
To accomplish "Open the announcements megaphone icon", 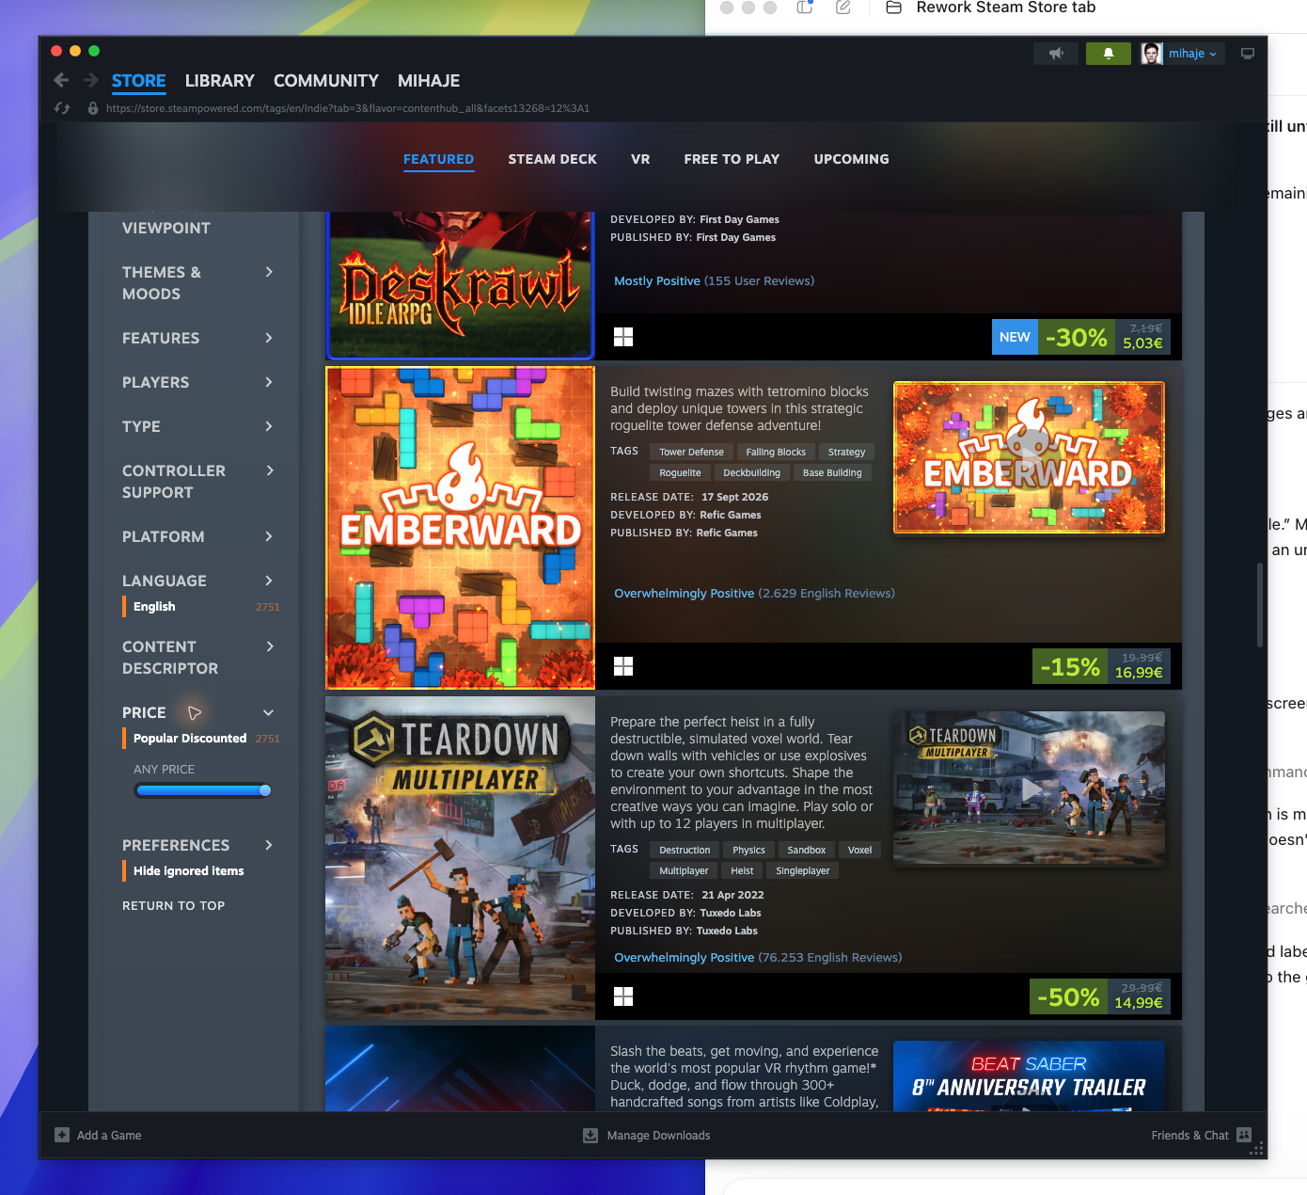I will click(x=1056, y=54).
